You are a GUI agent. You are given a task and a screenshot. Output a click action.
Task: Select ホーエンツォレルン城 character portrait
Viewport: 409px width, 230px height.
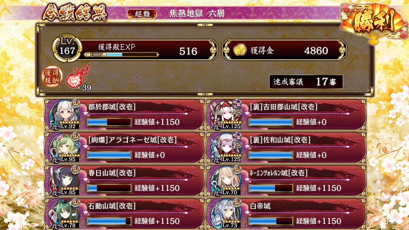pos(226,181)
